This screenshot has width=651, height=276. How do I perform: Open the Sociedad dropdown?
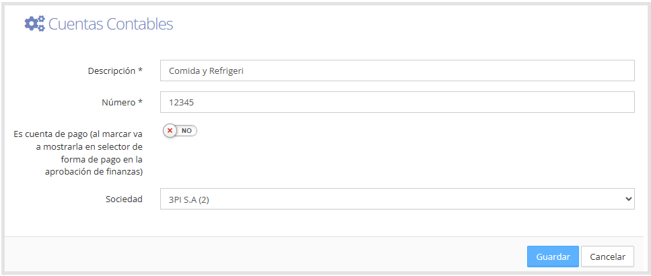click(x=397, y=199)
